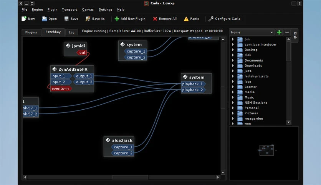This screenshot has height=185, width=321.
Task: Click the file tree scrollbar down arrow
Action: [x=288, y=122]
